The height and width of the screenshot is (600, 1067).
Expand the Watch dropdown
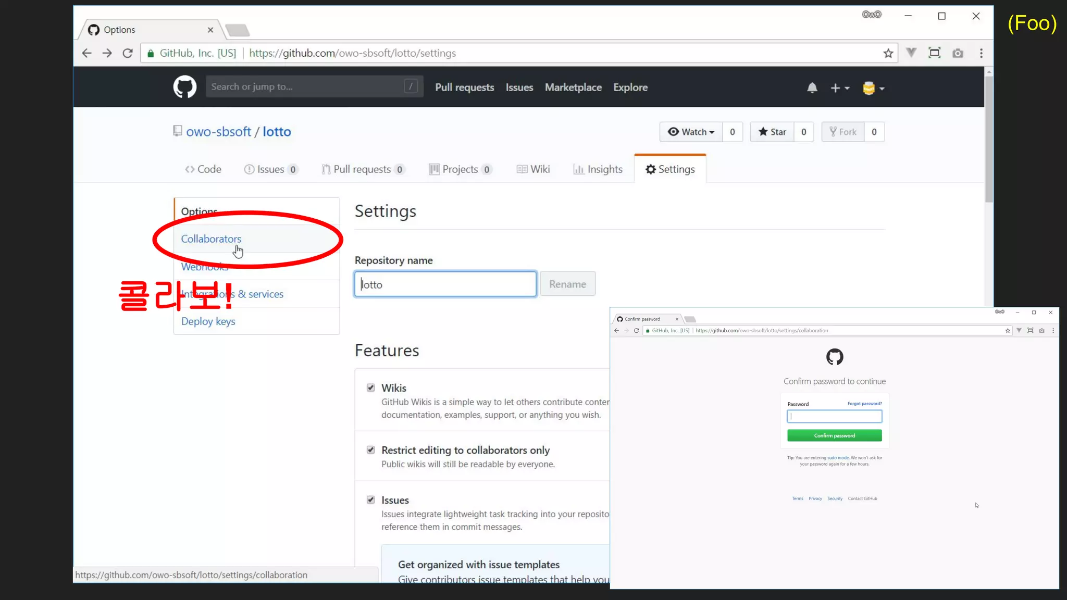pyautogui.click(x=691, y=132)
